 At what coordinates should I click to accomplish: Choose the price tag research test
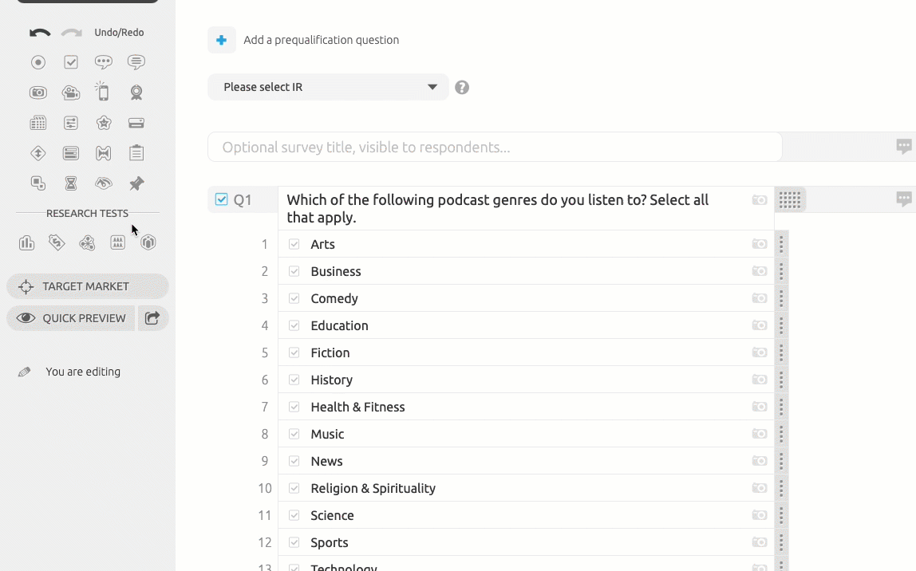(x=57, y=242)
